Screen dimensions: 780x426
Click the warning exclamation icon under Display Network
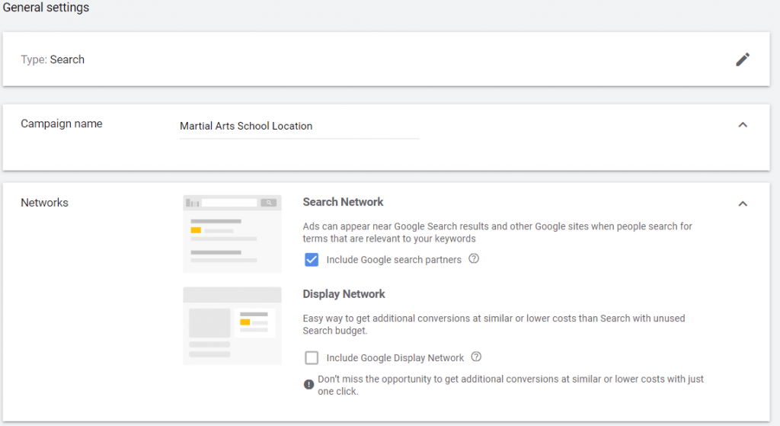coord(309,384)
